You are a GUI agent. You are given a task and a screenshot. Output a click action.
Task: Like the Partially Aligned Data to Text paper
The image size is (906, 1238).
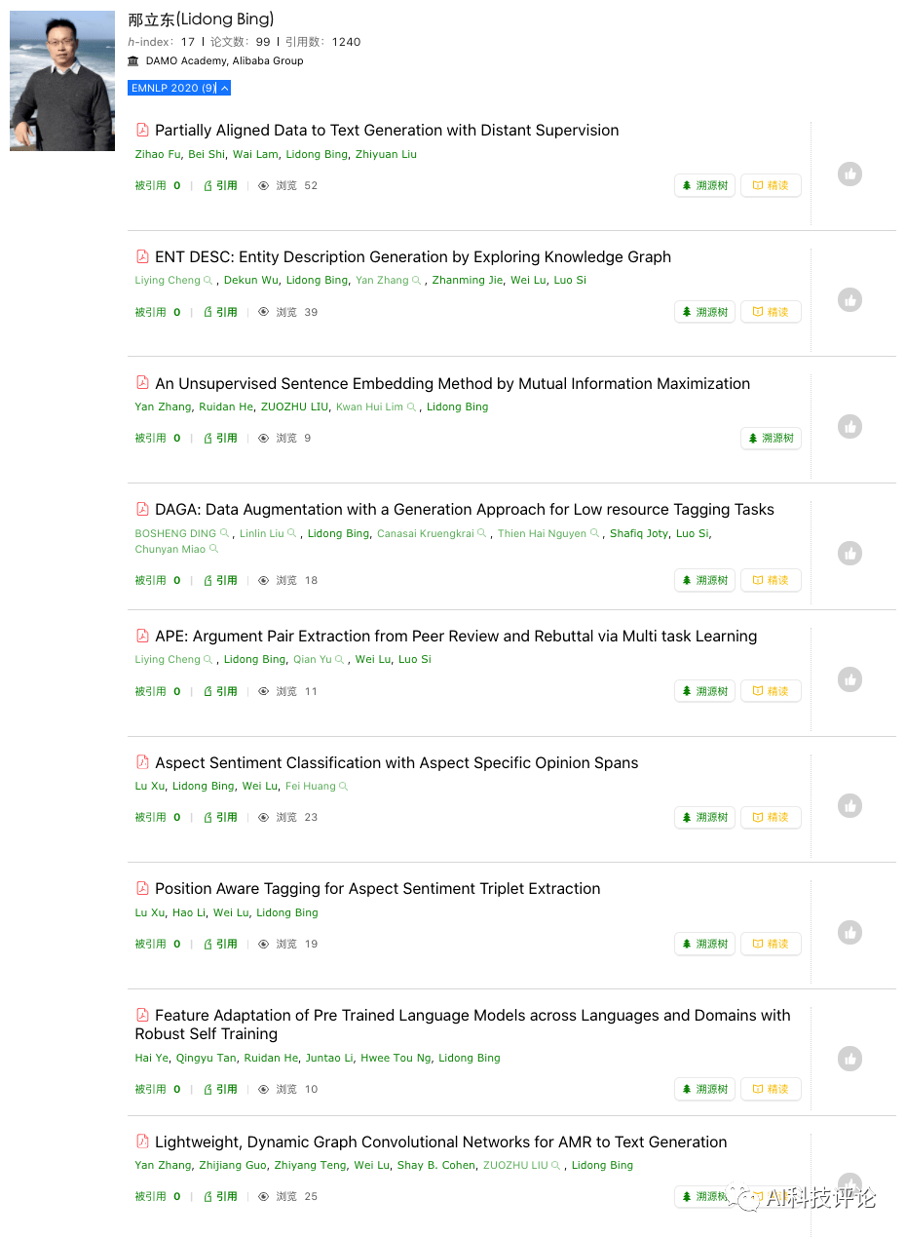850,174
